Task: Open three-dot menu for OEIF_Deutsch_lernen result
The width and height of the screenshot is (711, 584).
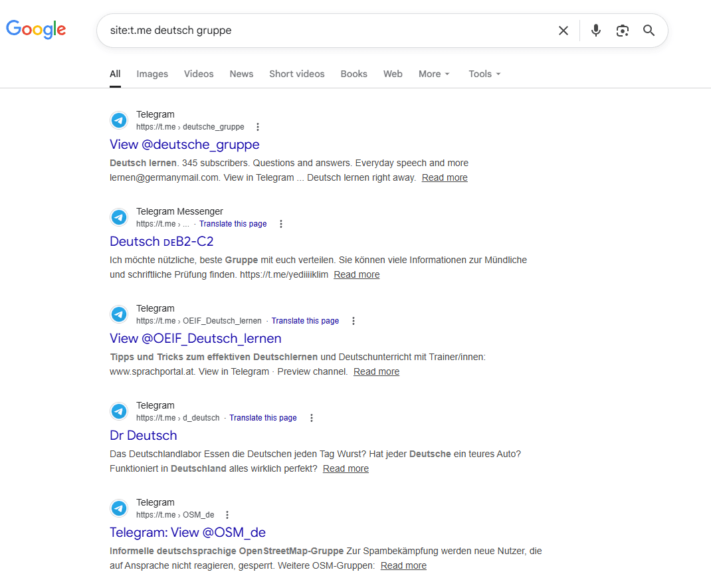Action: (354, 321)
